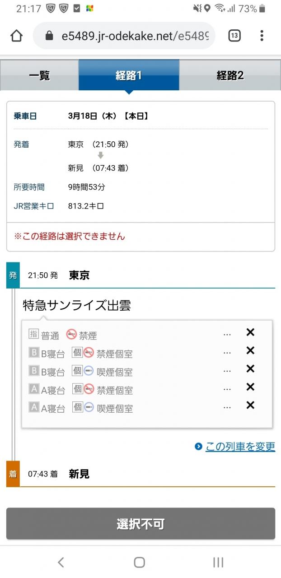Tap the no-smoking icon on 普通 seat row
Screen dimensions: 281x578
click(71, 335)
